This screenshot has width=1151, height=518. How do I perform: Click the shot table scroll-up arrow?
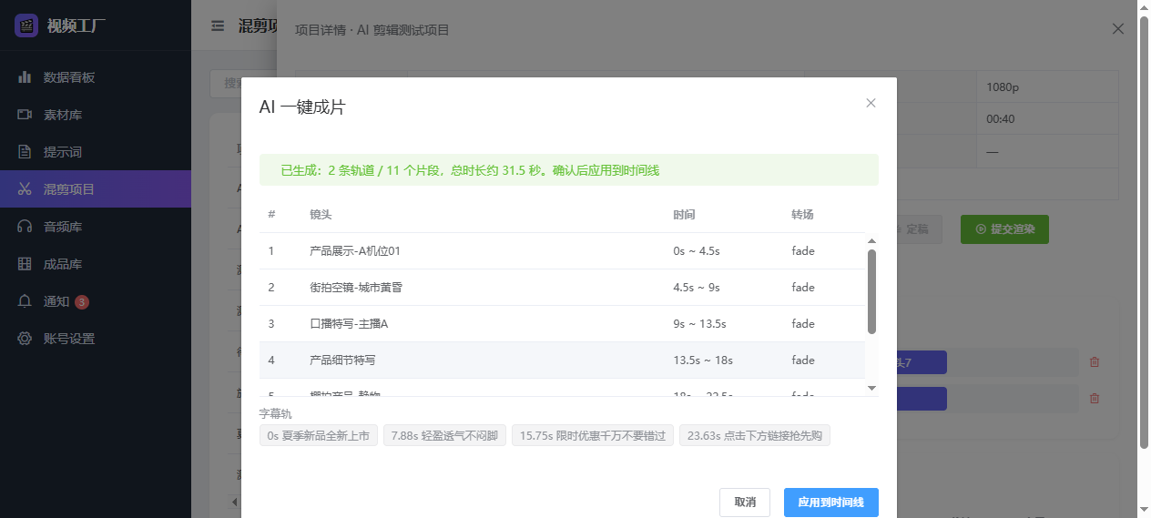[871, 241]
